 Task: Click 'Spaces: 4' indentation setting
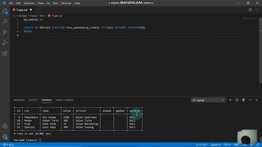point(216,145)
